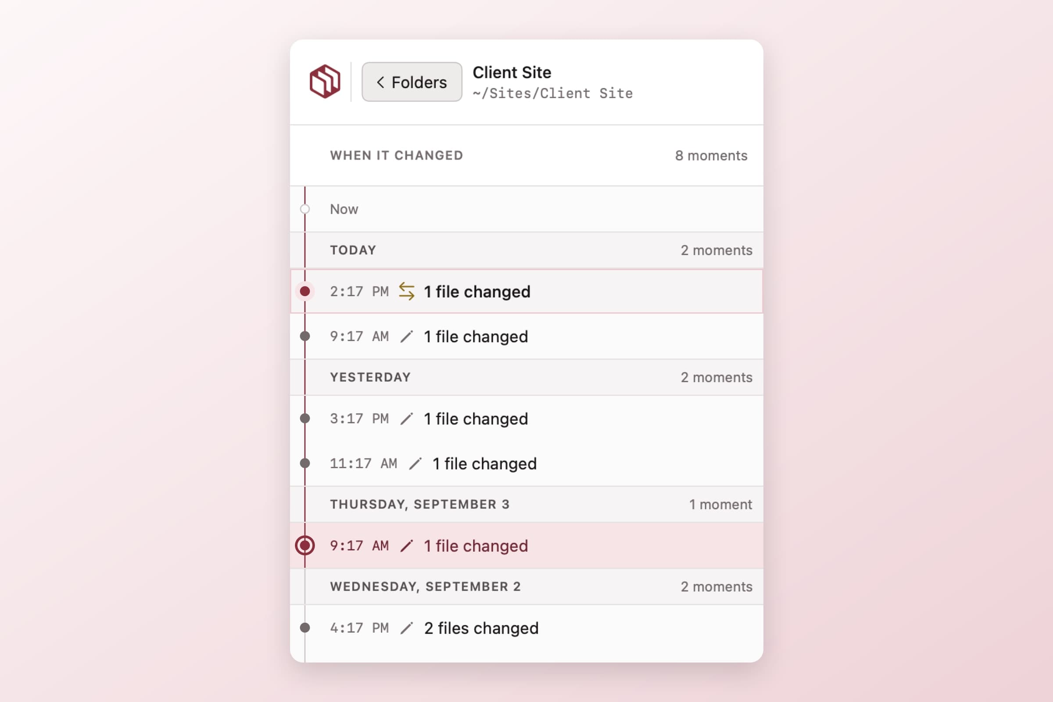Open the 4:17 PM 2 files changed moment
This screenshot has height=702, width=1053.
pos(526,628)
